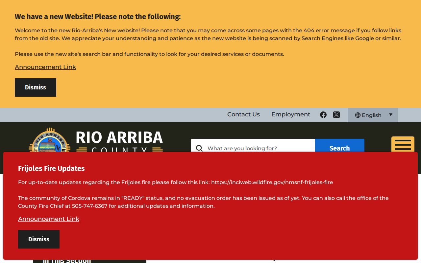Go to the Employment page

(x=291, y=114)
